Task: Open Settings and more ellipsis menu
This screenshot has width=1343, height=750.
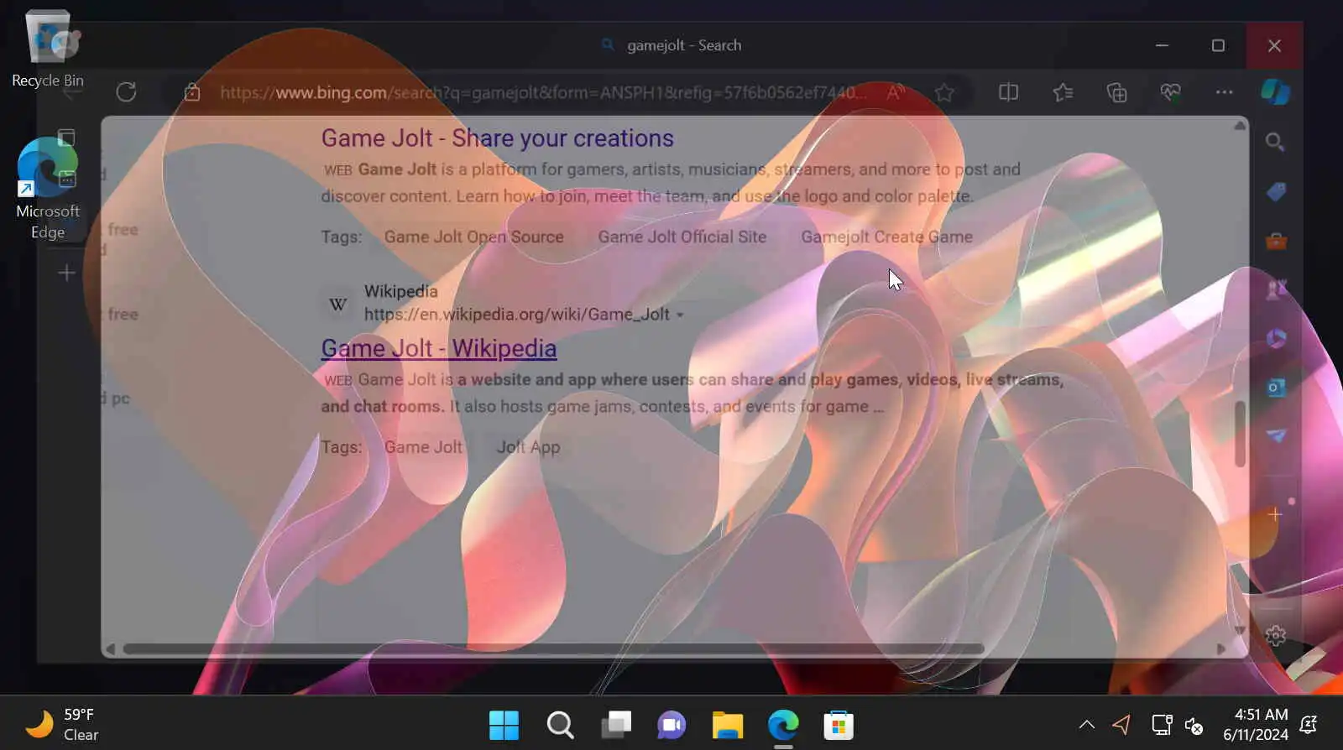Action: click(1224, 92)
